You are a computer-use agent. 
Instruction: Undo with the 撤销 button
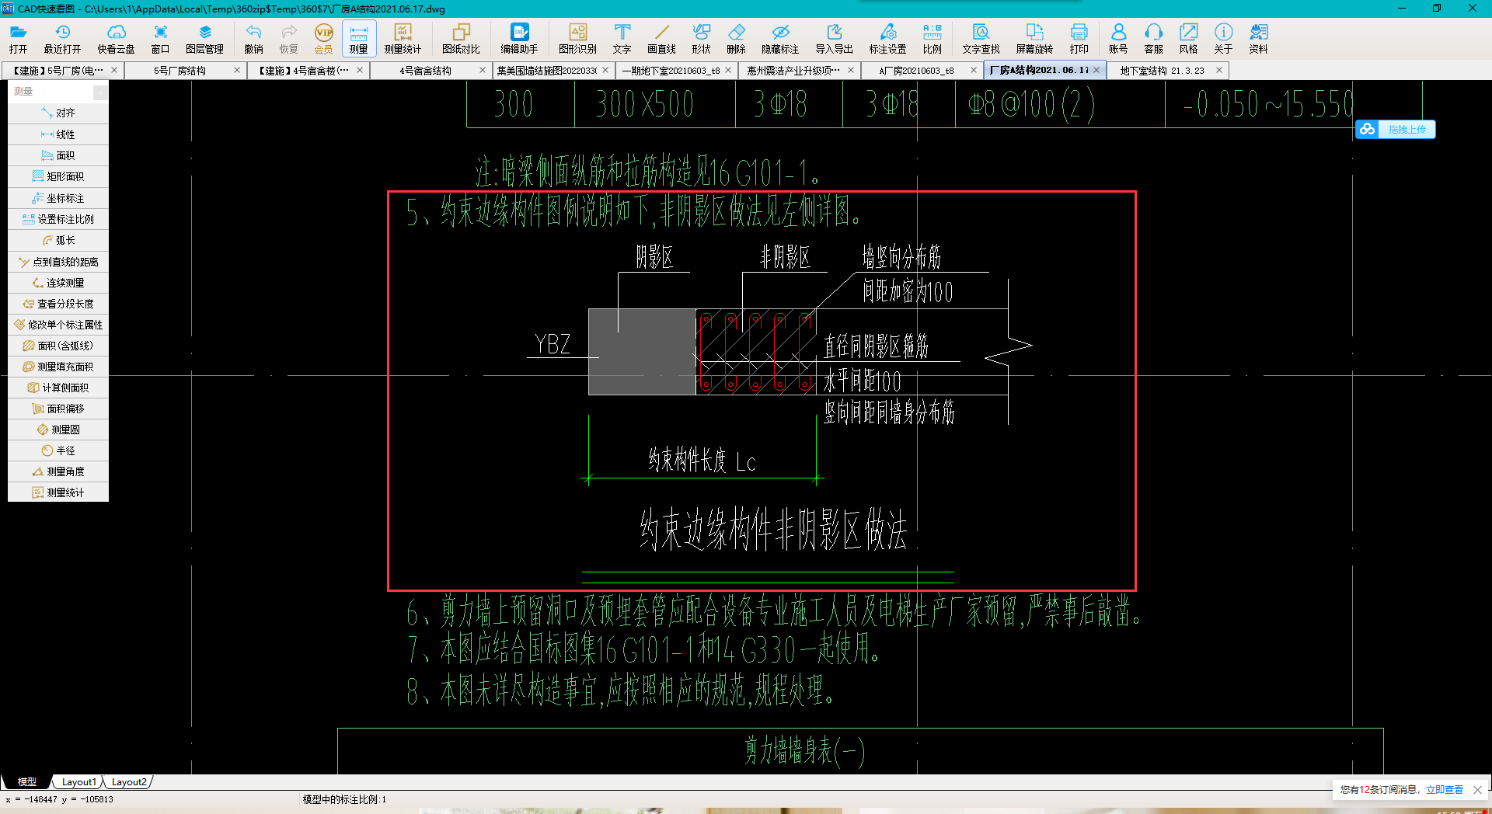click(253, 38)
